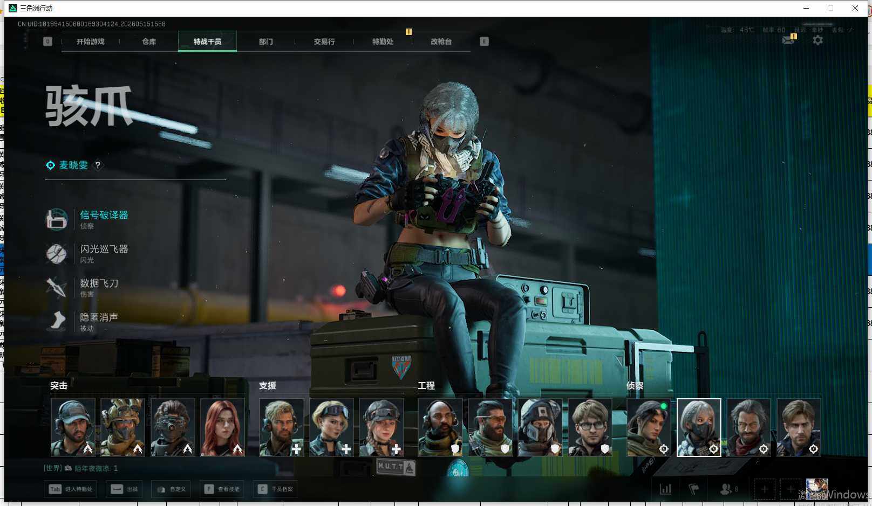The image size is (872, 506).
Task: Select the 信号破译器 skill icon
Action: 57,219
